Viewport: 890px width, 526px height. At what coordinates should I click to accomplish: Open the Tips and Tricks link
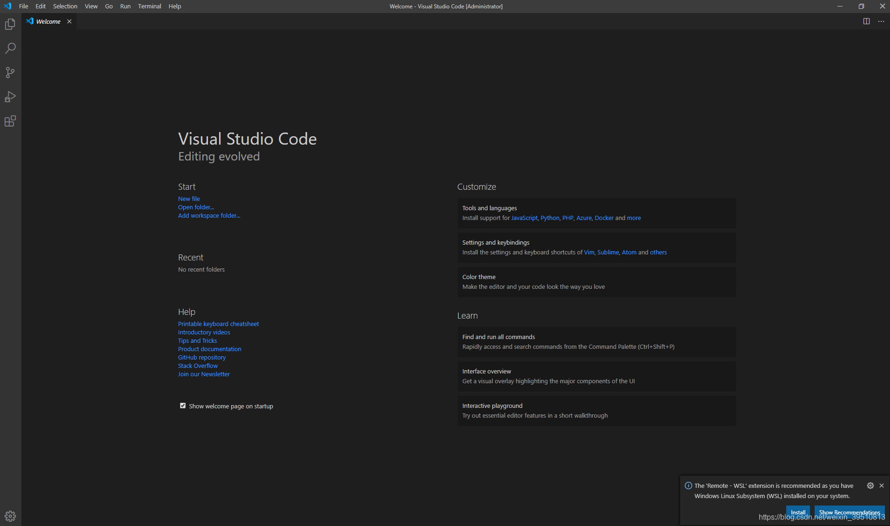(197, 340)
